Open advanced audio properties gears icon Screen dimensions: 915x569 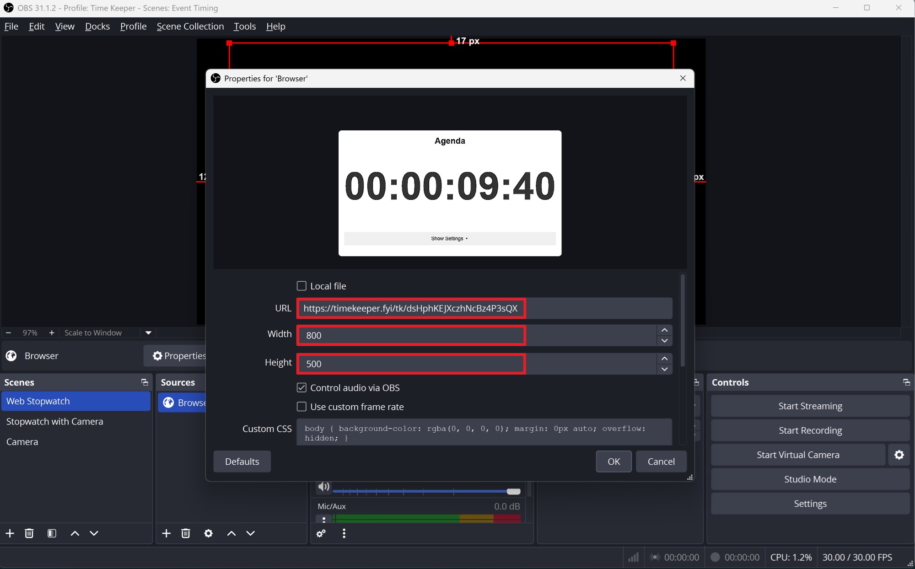321,533
